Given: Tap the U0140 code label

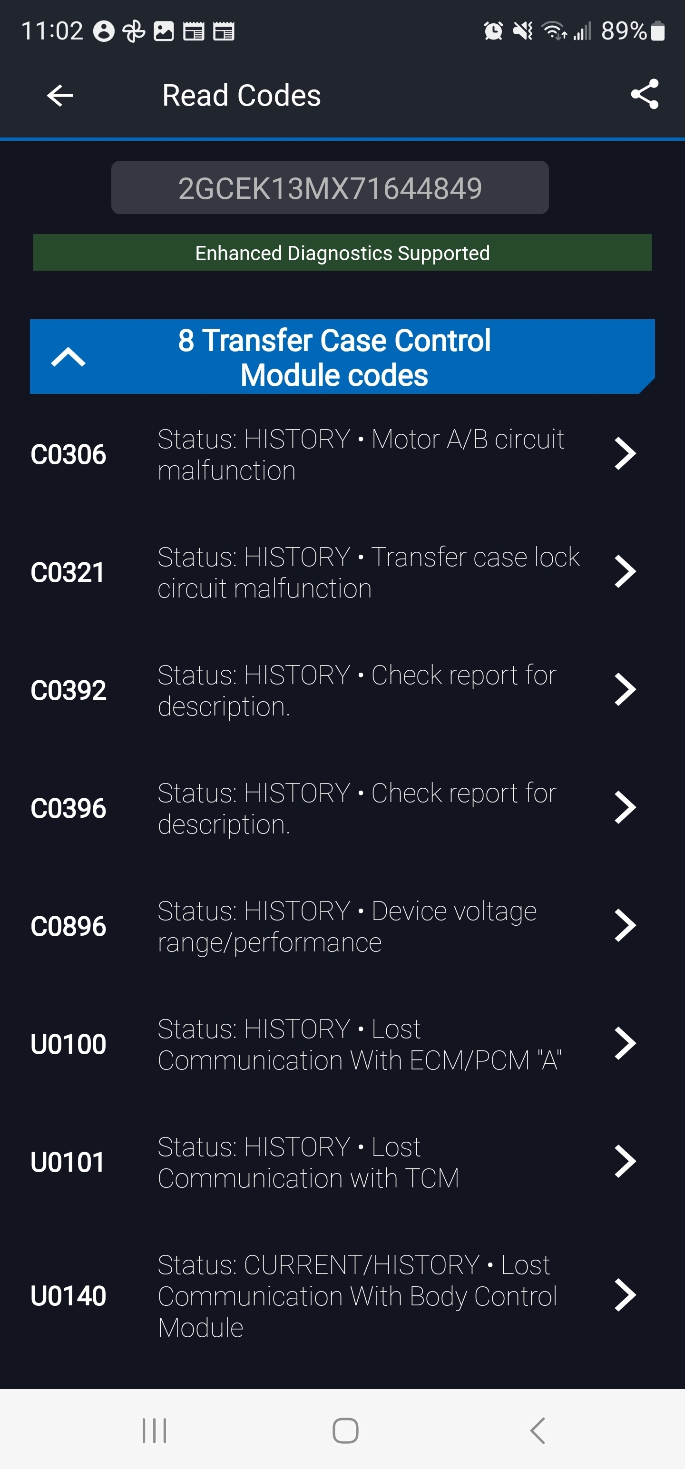Looking at the screenshot, I should (68, 1296).
